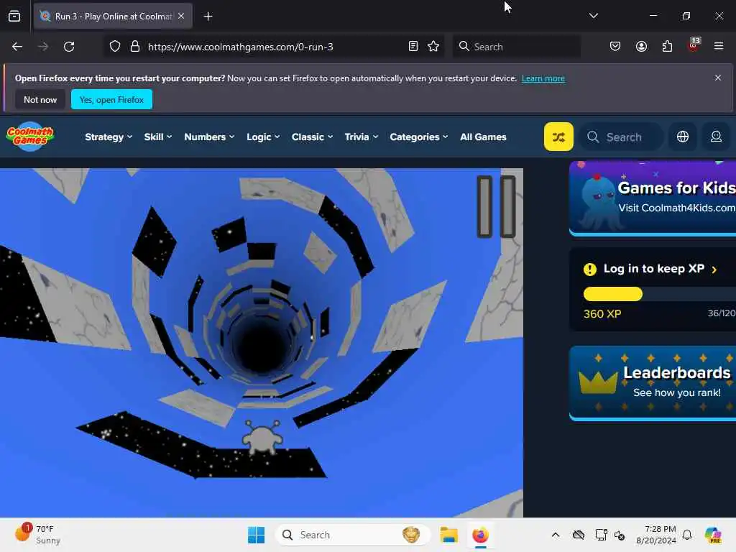Open the Learn more link

coord(543,78)
